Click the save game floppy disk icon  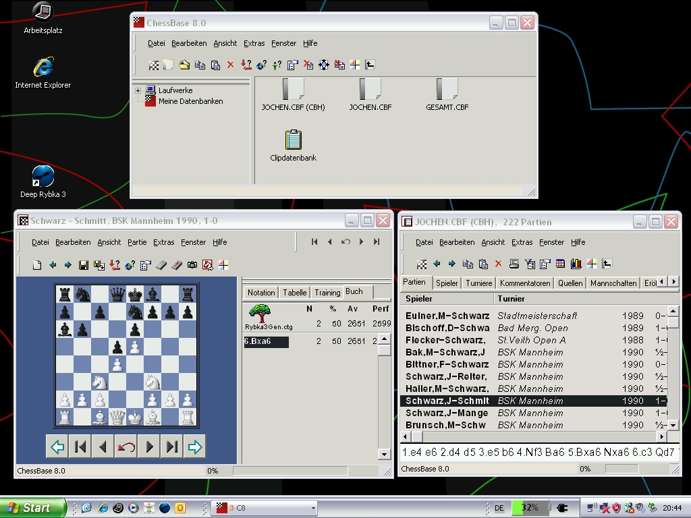[x=84, y=265]
